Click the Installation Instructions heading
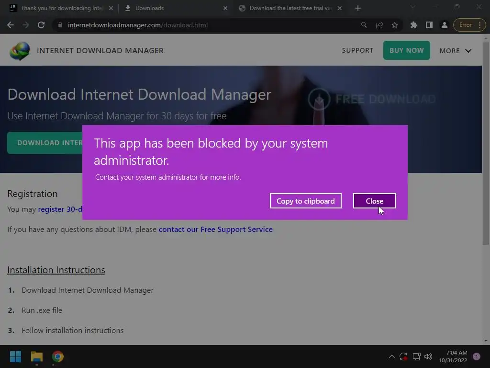The image size is (490, 368). [56, 270]
